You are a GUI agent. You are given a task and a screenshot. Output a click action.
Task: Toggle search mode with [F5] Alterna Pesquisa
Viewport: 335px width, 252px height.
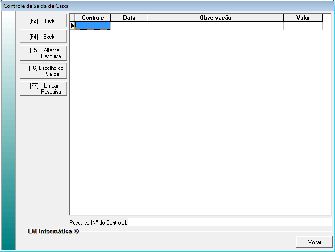(43, 53)
